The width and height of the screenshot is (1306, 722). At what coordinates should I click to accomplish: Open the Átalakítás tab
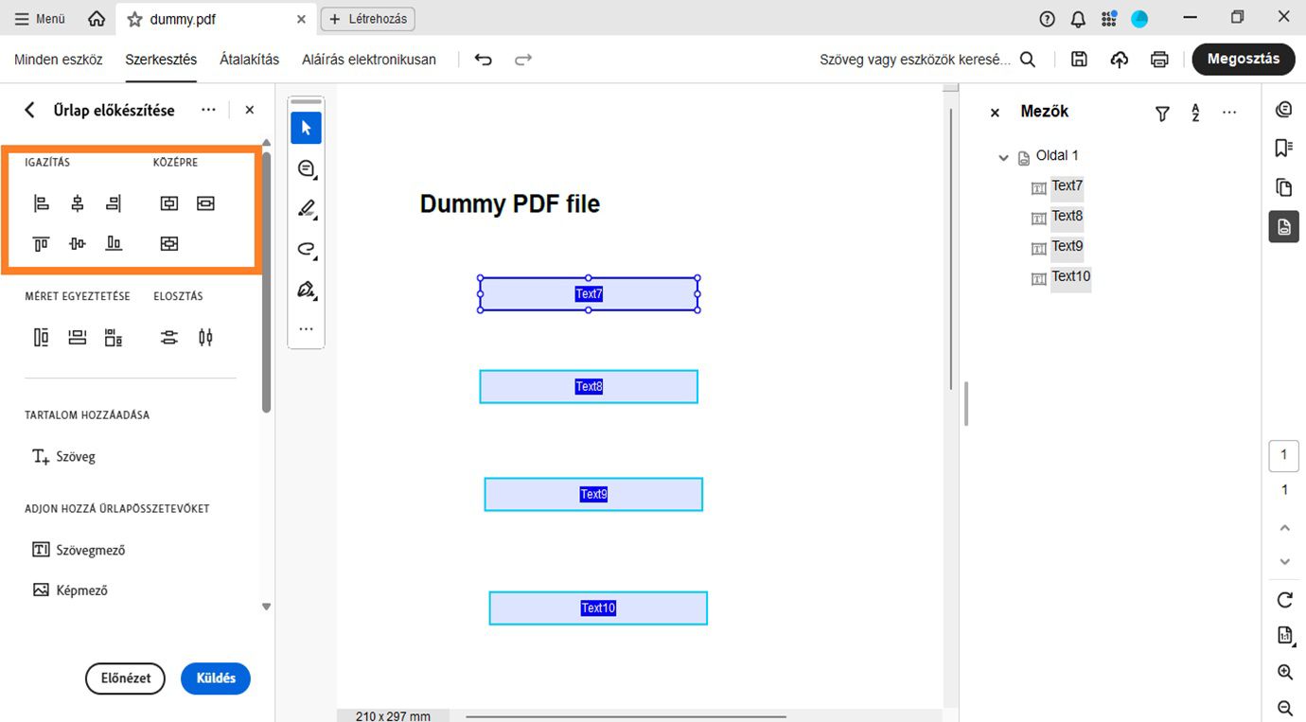click(x=250, y=60)
